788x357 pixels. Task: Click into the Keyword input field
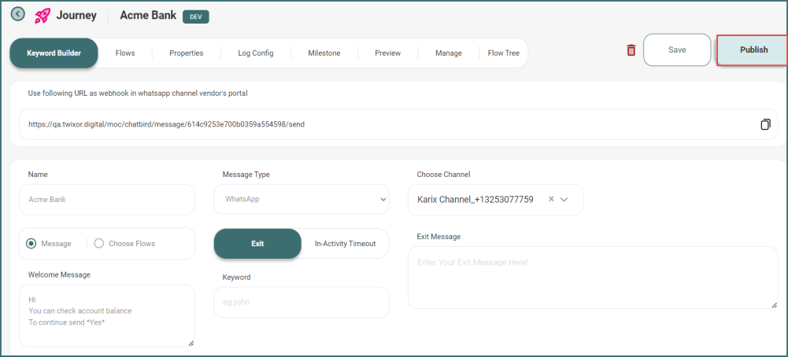coord(302,302)
